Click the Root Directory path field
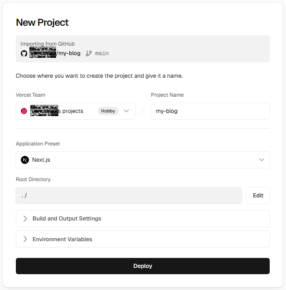The height and width of the screenshot is (290, 286). pyautogui.click(x=129, y=196)
